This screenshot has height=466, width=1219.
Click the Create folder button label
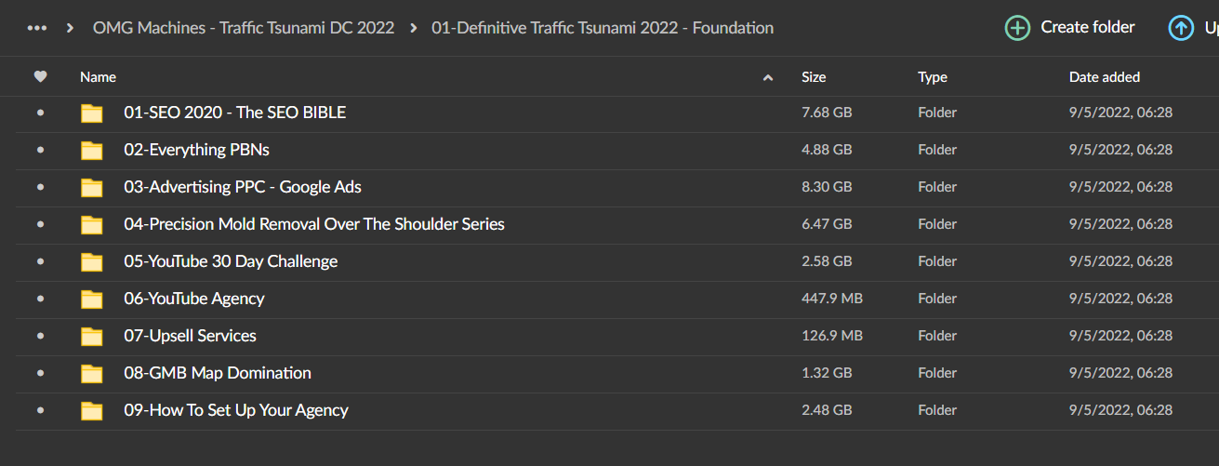[x=1088, y=28]
